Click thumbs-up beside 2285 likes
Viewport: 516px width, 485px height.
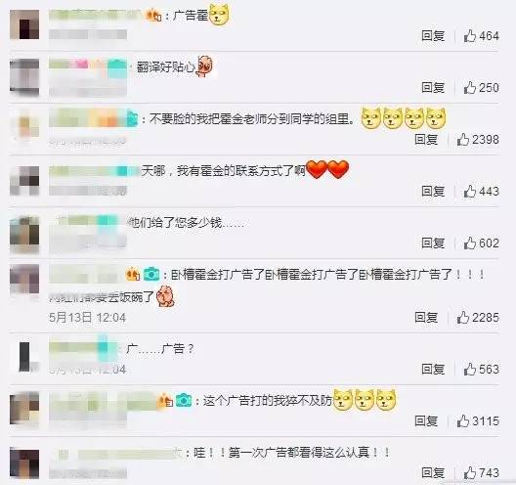[462, 318]
